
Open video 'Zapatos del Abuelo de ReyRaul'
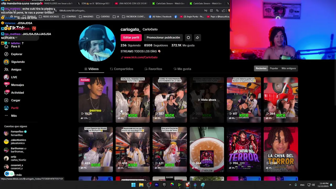coord(96,150)
